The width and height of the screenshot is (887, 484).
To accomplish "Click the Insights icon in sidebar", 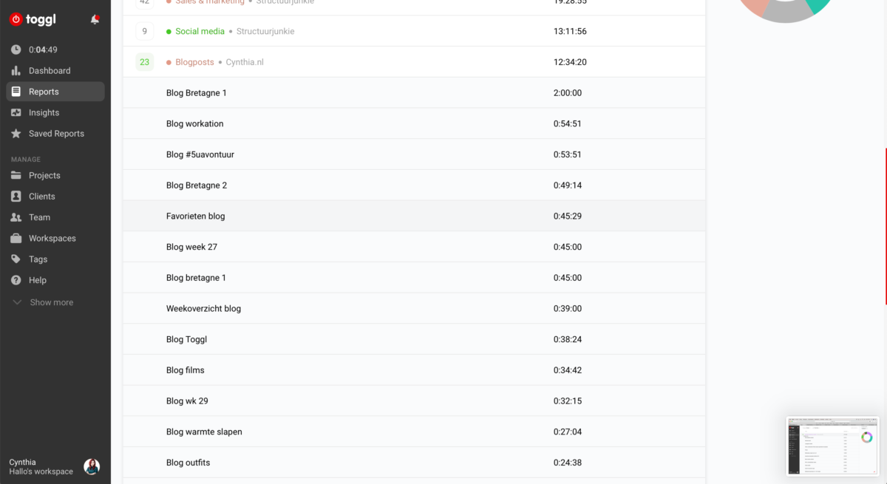I will [x=16, y=113].
